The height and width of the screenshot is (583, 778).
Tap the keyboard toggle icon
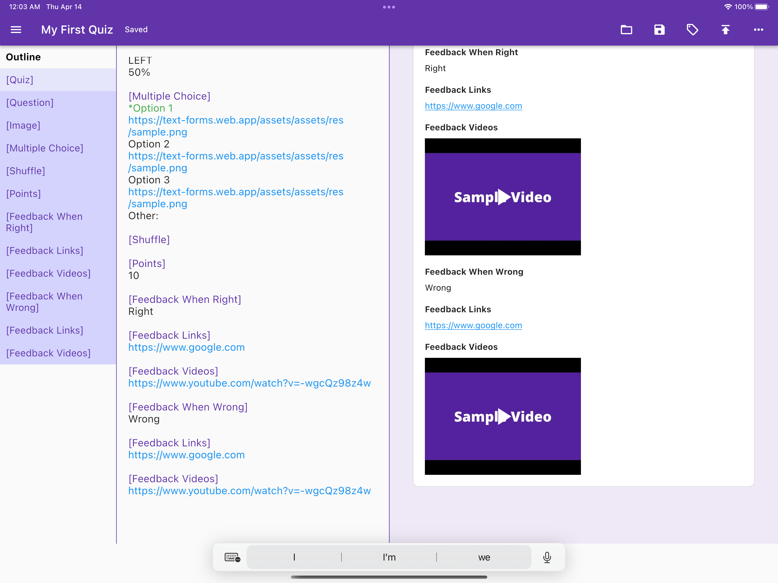[x=232, y=557]
